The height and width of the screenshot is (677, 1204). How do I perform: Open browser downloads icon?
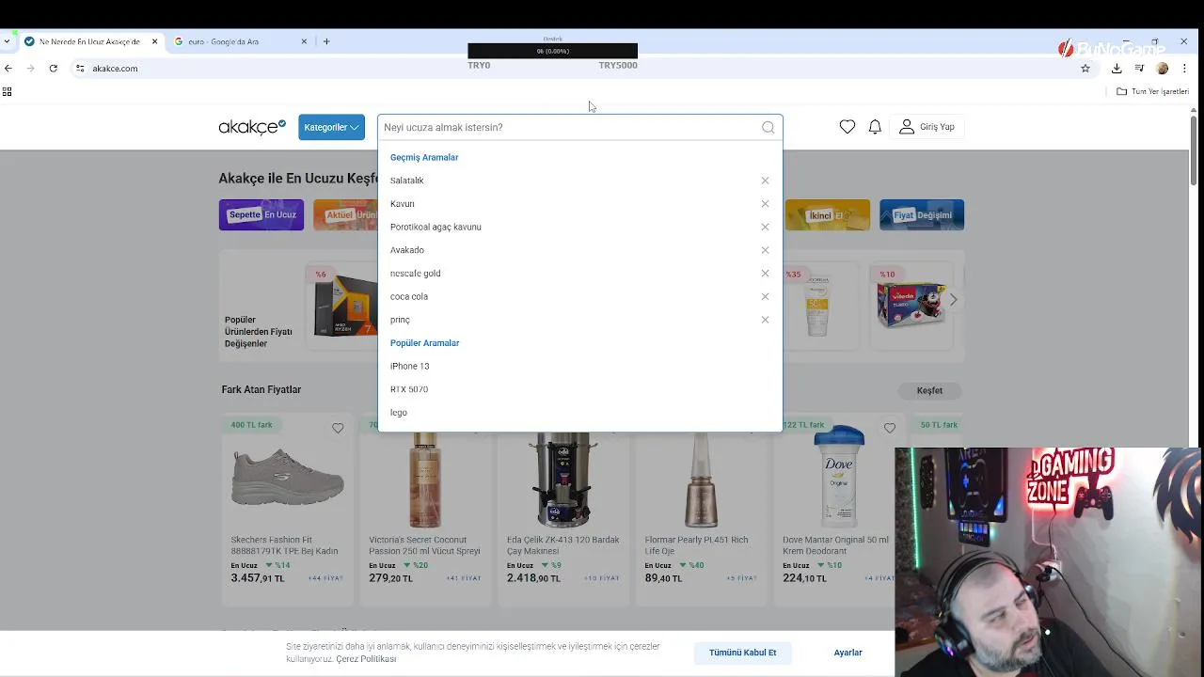click(x=1117, y=68)
